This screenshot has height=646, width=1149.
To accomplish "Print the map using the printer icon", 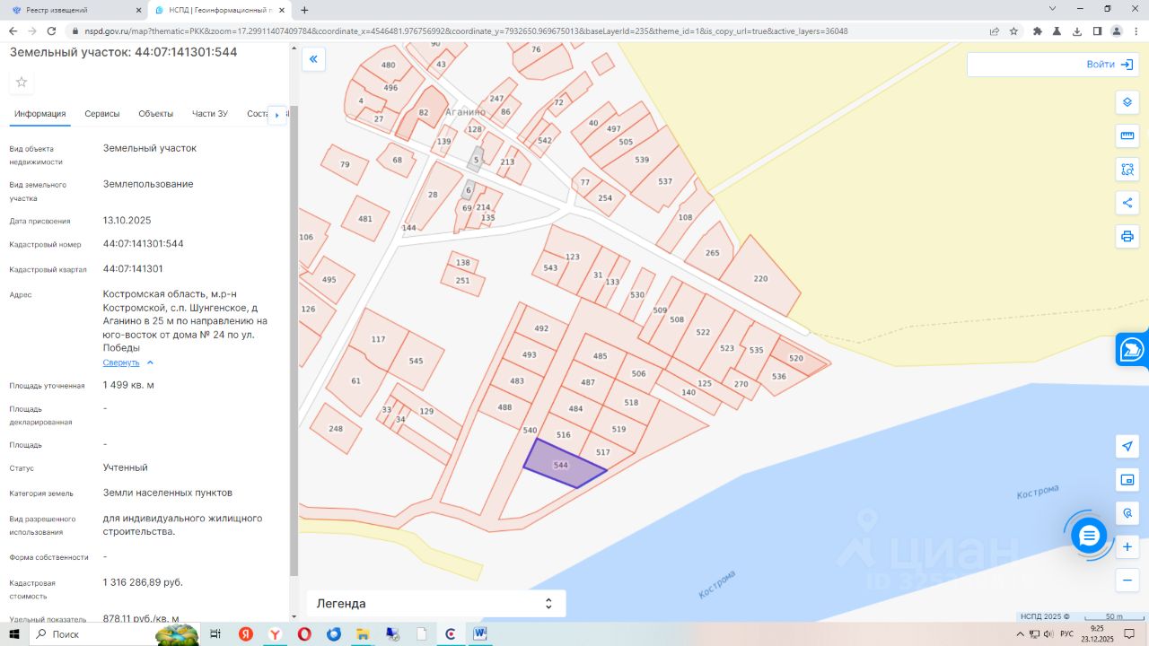I will (1127, 237).
